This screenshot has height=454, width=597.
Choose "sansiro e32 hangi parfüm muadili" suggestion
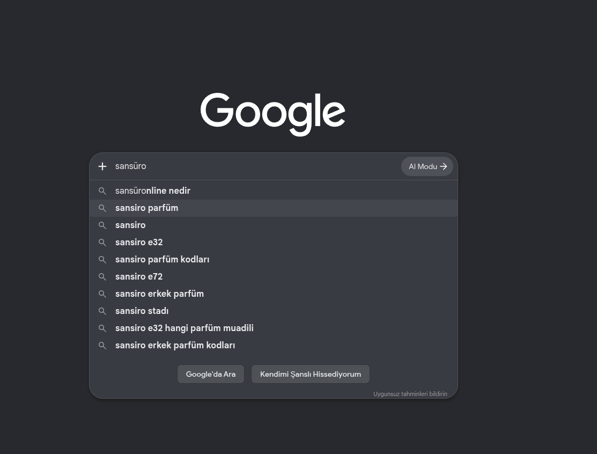pyautogui.click(x=274, y=328)
